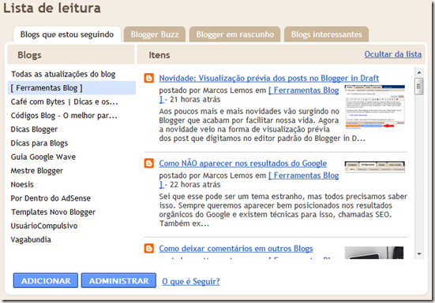Click '[ Ferramentas Blog' link in the 22 horas atrás post

(x=303, y=176)
